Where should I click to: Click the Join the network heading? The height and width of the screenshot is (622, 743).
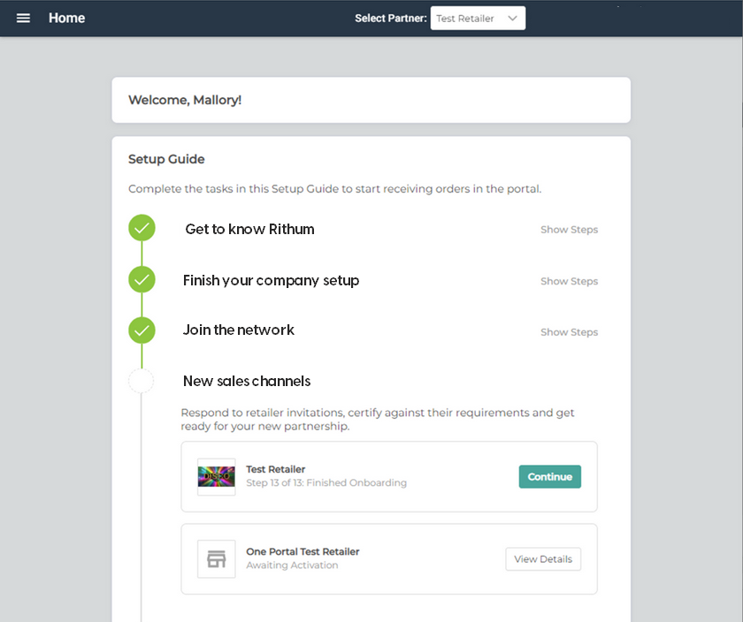[x=239, y=330]
